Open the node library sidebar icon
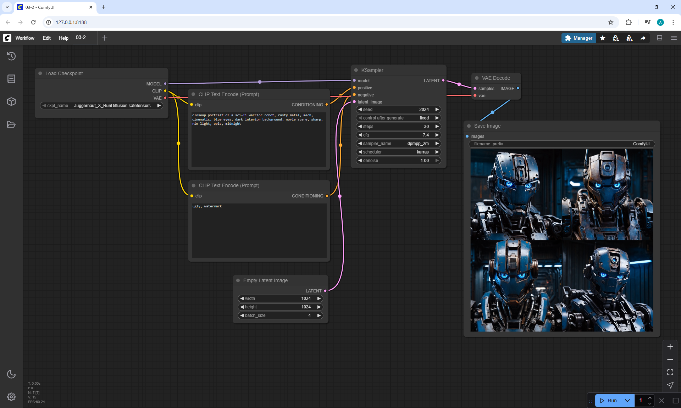Viewport: 681px width, 408px height. [11, 79]
